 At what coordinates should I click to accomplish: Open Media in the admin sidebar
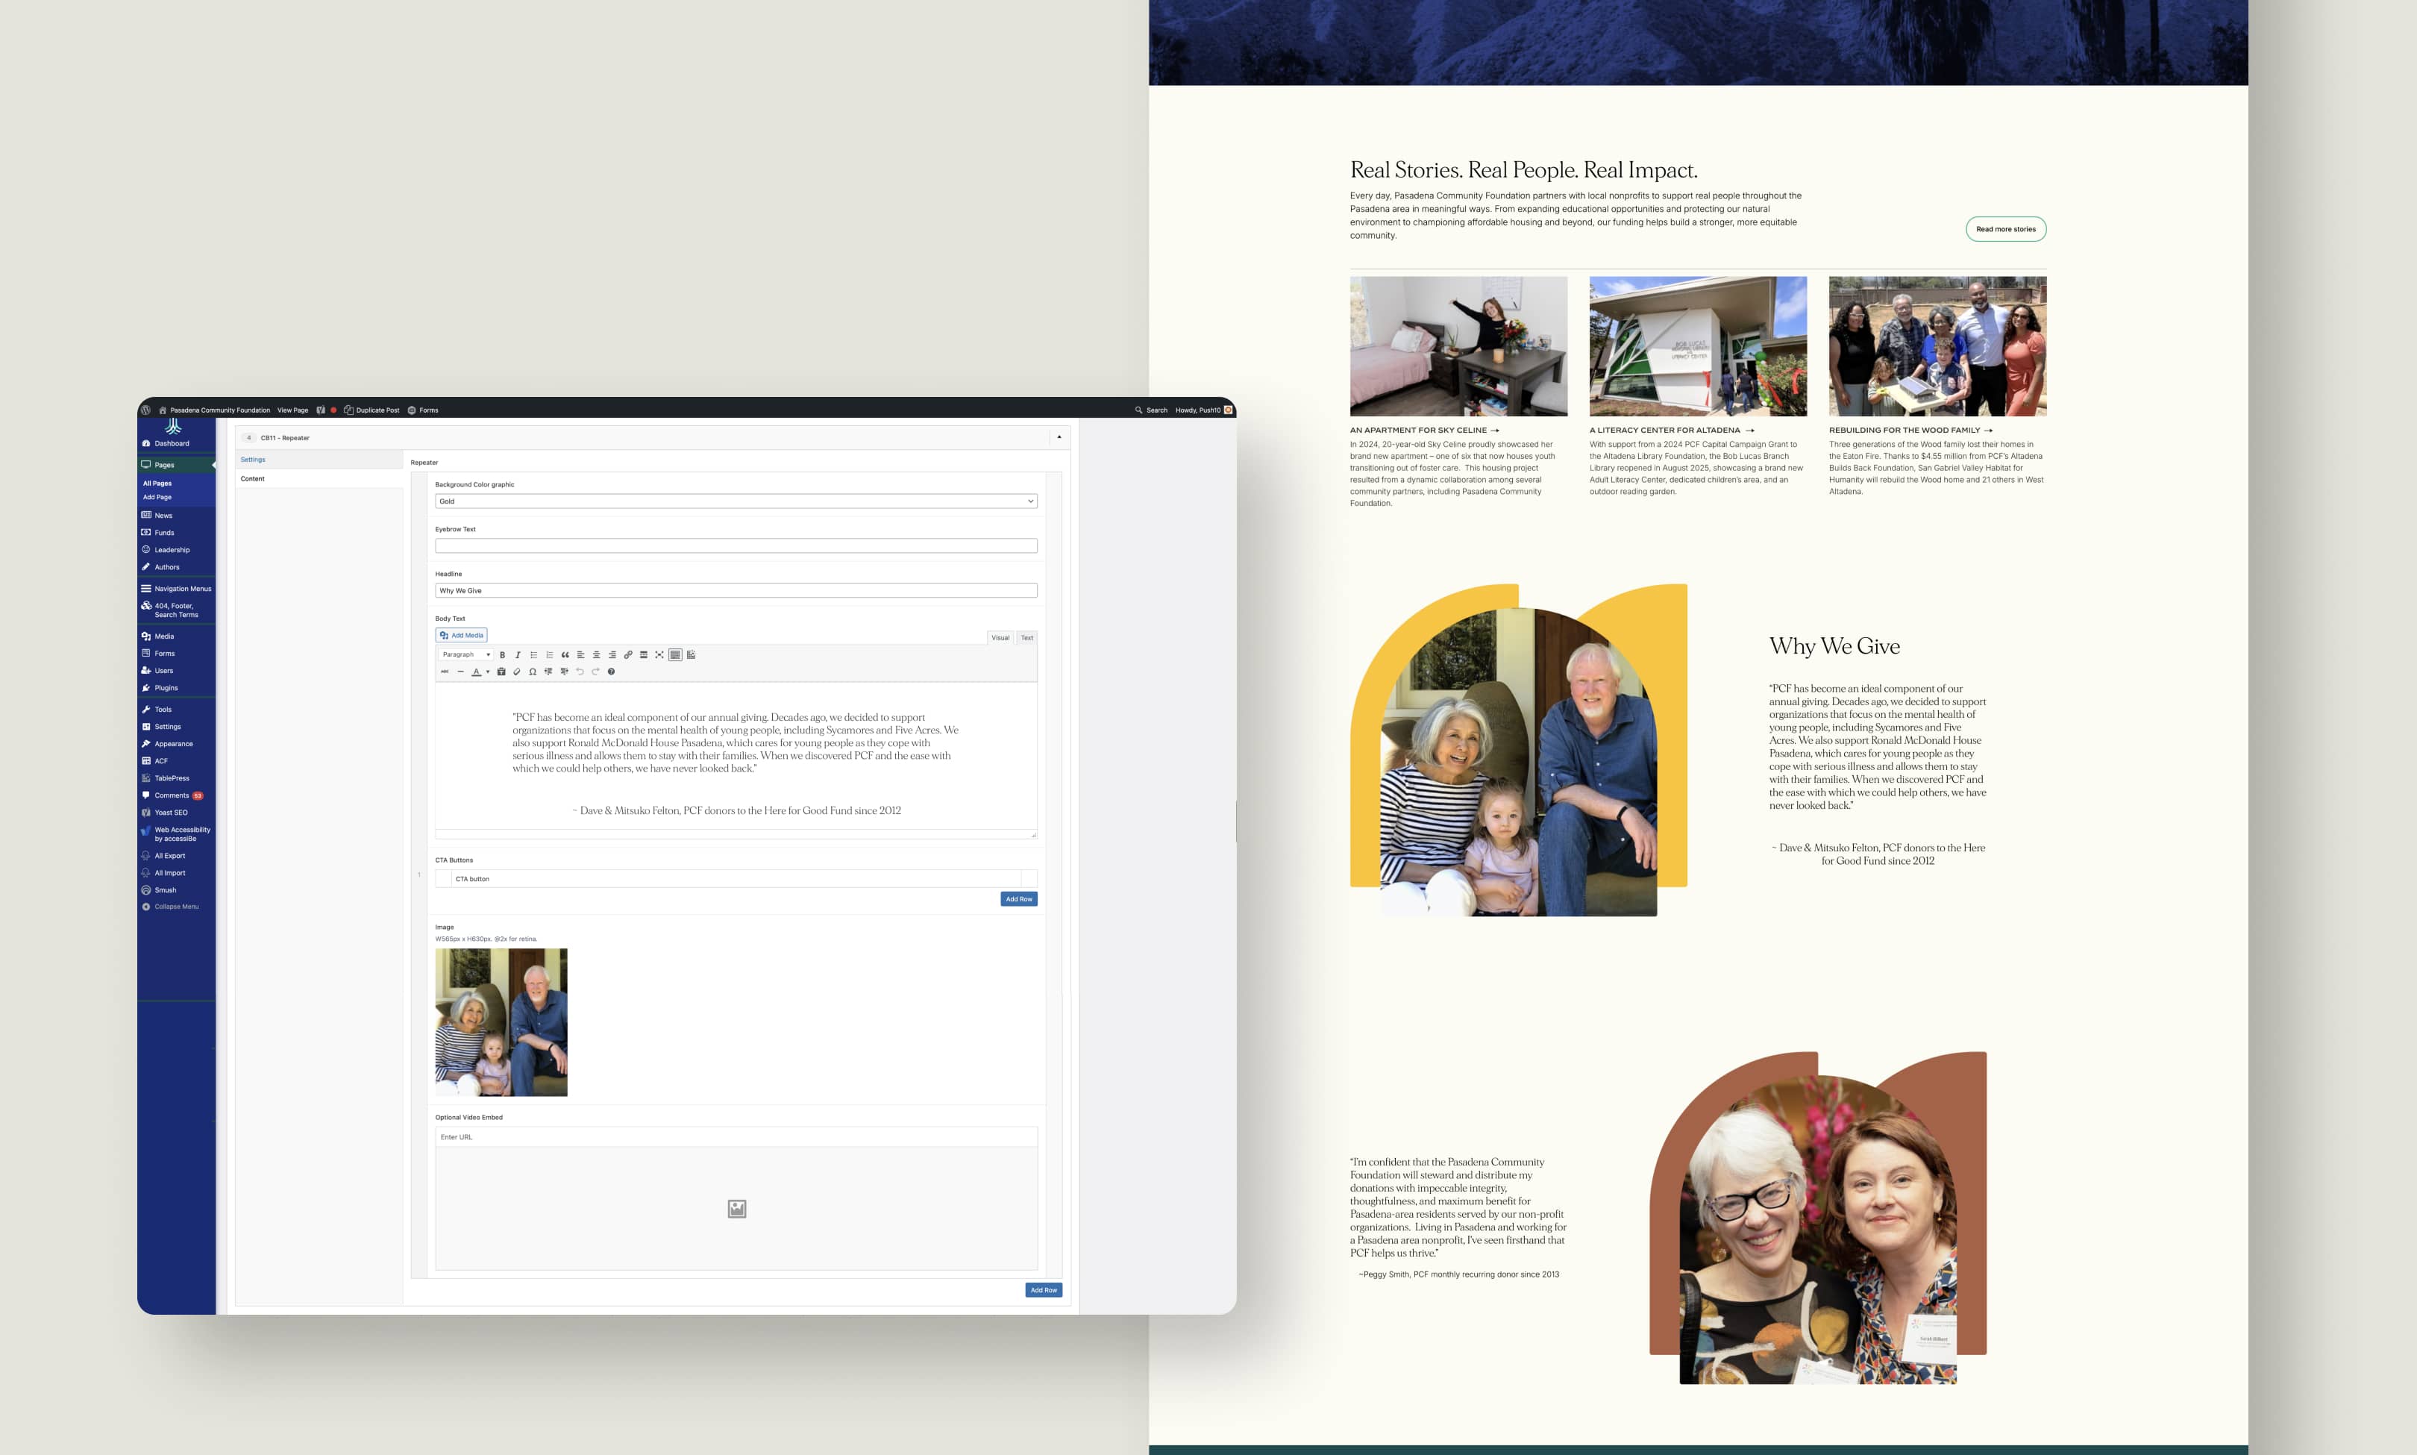tap(163, 636)
